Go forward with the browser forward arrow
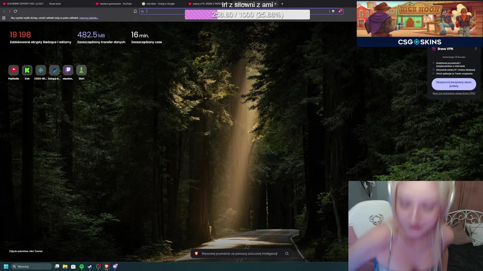This screenshot has height=271, width=483. click(9, 11)
